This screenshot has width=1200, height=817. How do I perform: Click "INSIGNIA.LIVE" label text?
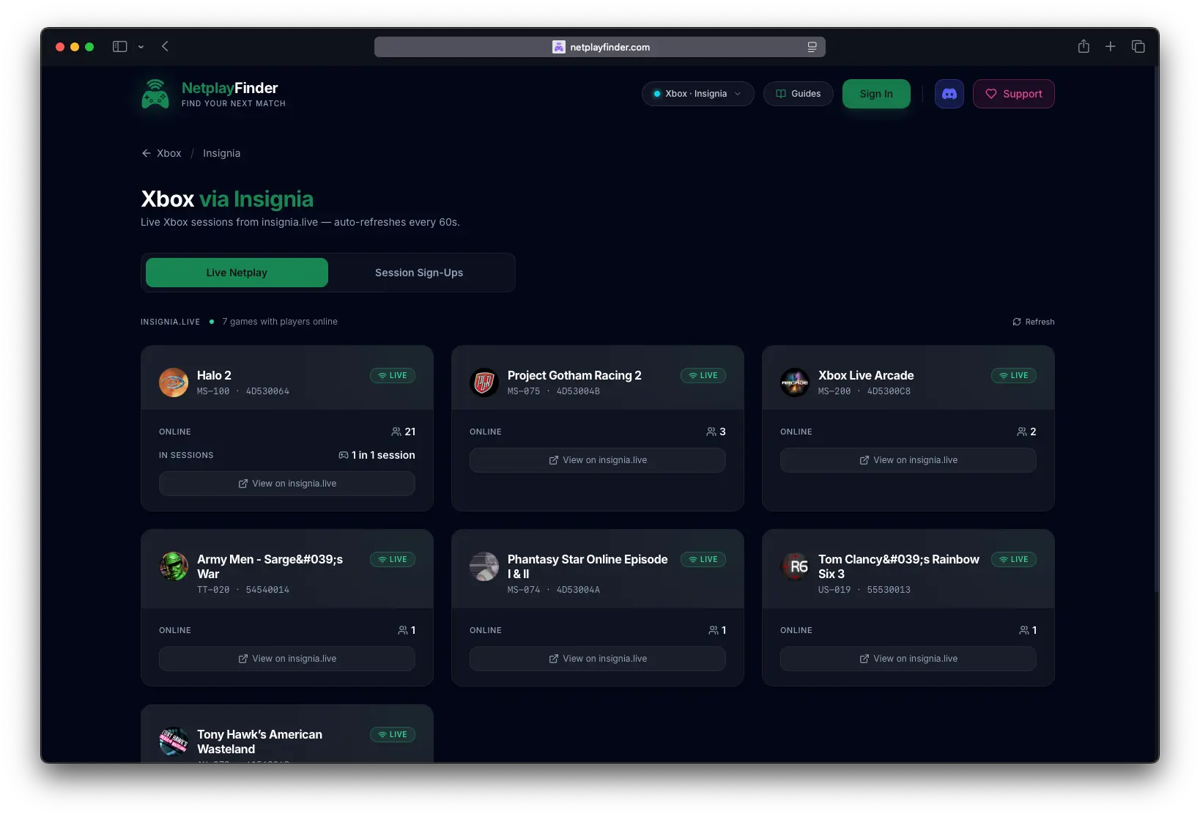[x=170, y=322]
